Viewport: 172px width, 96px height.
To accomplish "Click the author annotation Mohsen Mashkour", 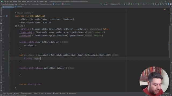I will (24, 13).
